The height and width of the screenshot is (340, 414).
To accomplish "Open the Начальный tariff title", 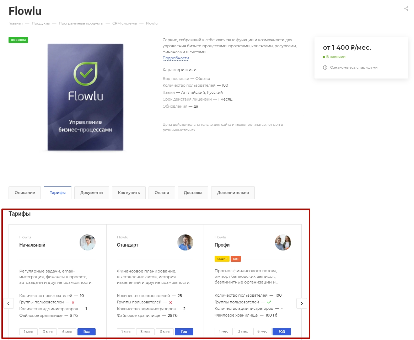I will click(32, 245).
